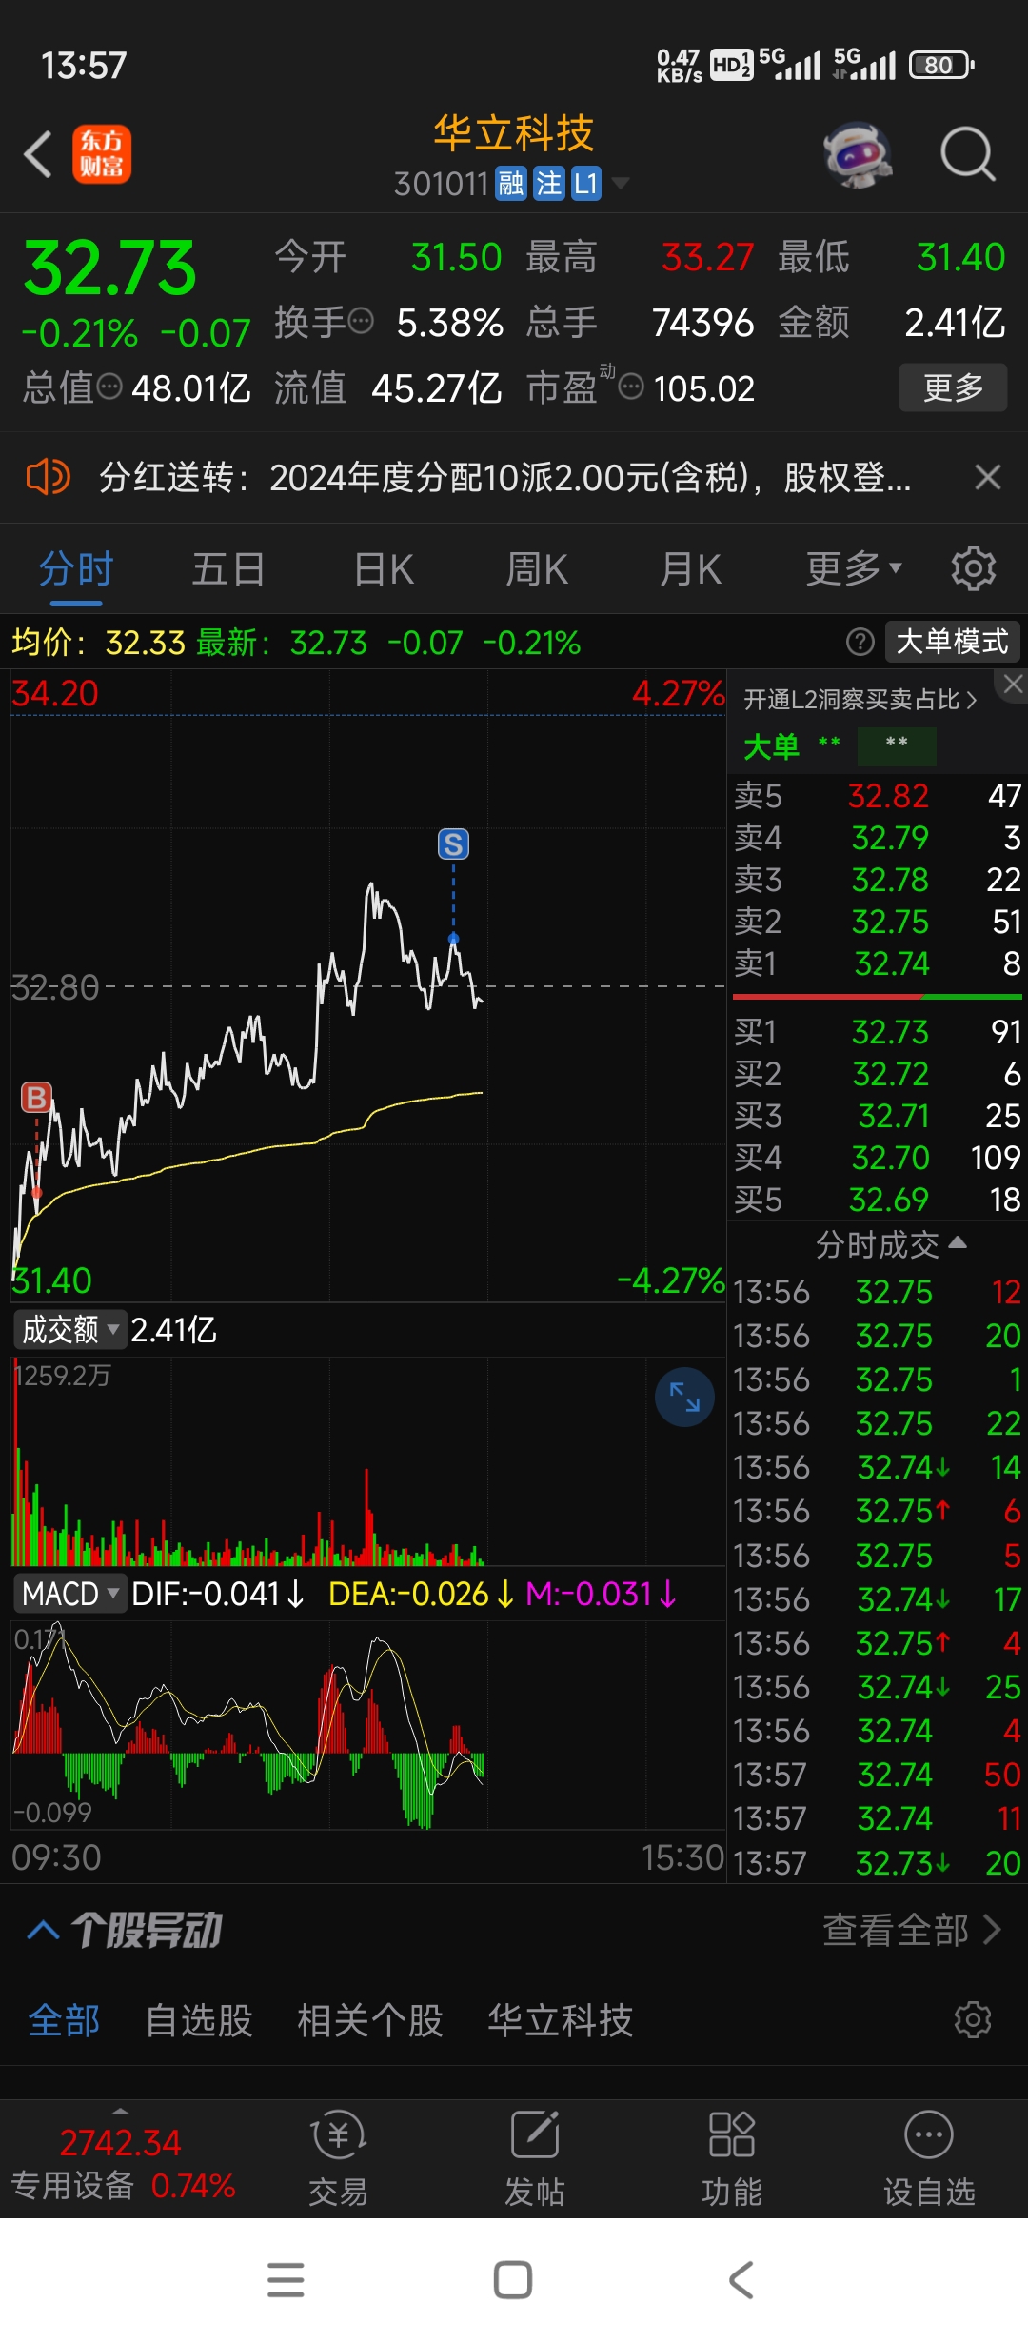
Task: Tap the search magnifier icon
Action: [x=967, y=154]
